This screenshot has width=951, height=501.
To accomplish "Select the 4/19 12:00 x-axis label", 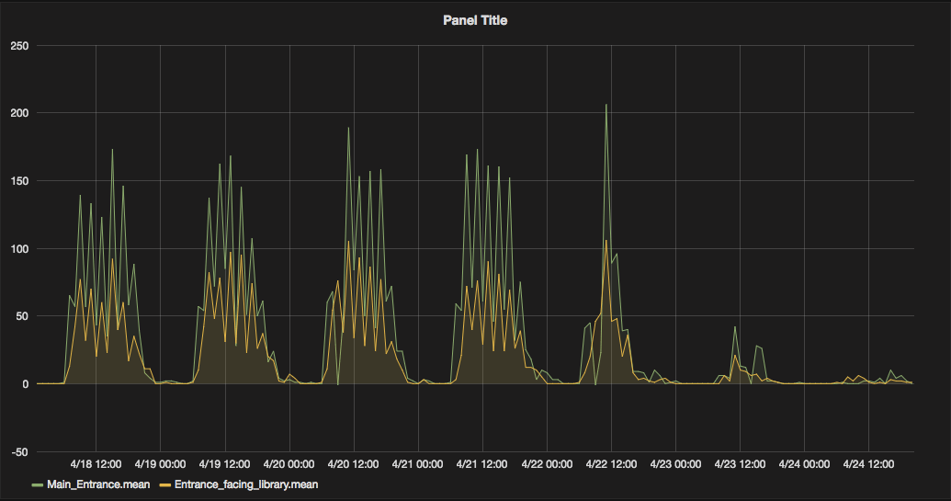I will pyautogui.click(x=224, y=465).
